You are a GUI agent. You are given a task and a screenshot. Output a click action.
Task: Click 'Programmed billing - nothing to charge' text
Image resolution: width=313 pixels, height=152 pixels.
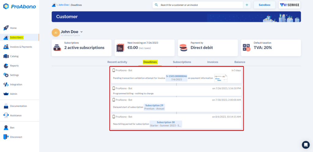(x=133, y=93)
